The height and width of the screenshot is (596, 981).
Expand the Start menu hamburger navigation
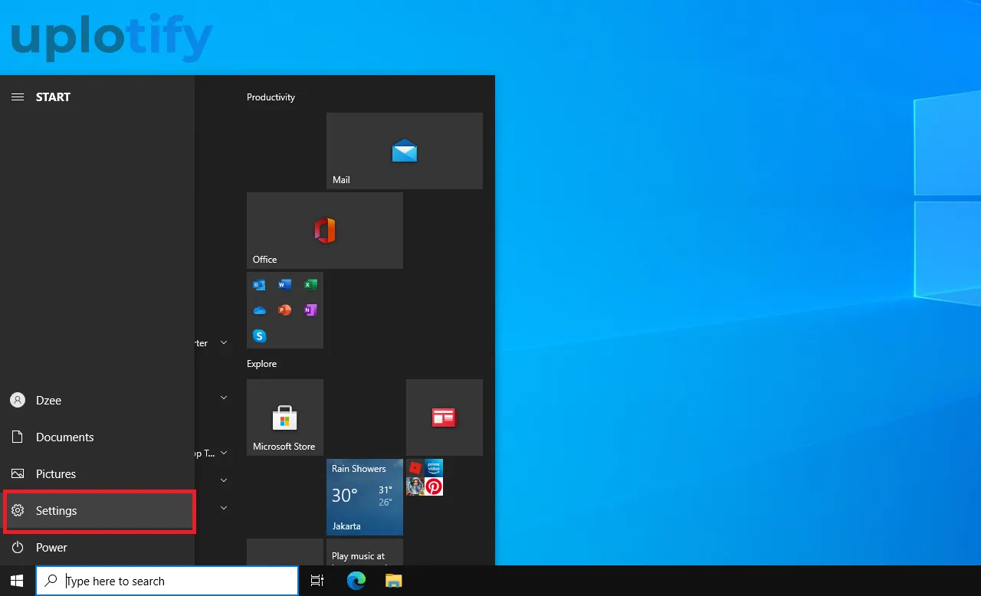click(17, 97)
